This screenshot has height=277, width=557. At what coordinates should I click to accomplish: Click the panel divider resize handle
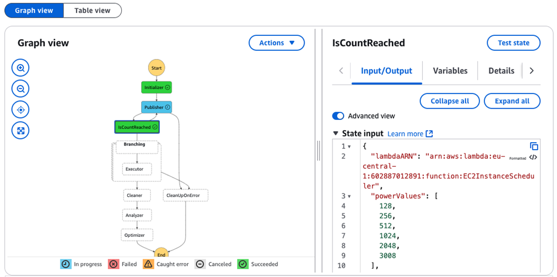click(x=319, y=150)
